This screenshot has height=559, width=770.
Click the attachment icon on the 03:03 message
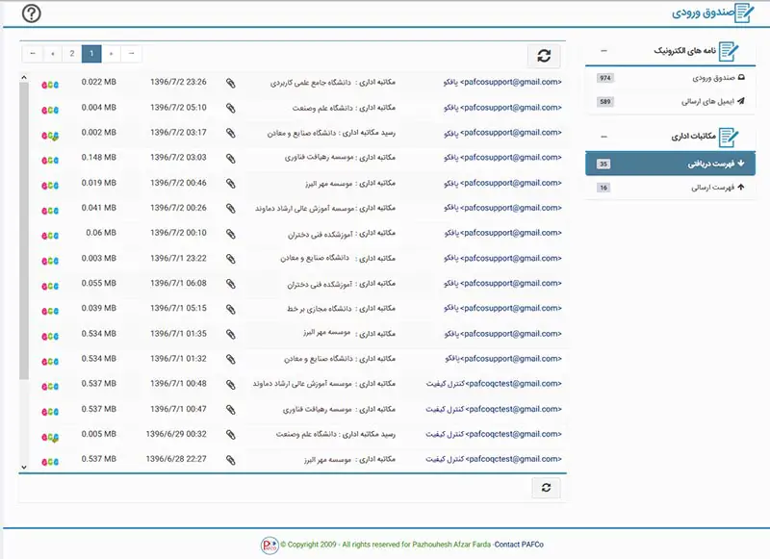pos(231,158)
